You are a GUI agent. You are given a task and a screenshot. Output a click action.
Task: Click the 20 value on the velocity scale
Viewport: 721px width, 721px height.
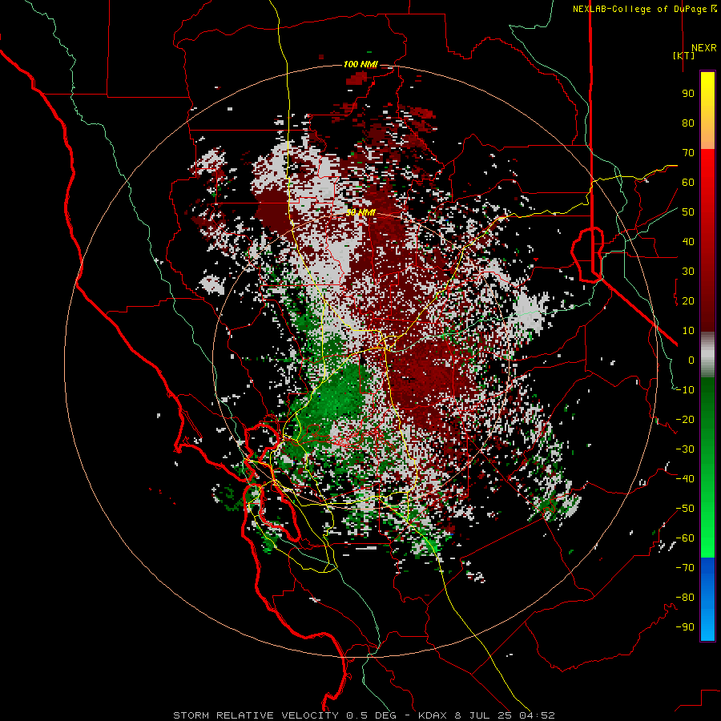click(x=688, y=301)
